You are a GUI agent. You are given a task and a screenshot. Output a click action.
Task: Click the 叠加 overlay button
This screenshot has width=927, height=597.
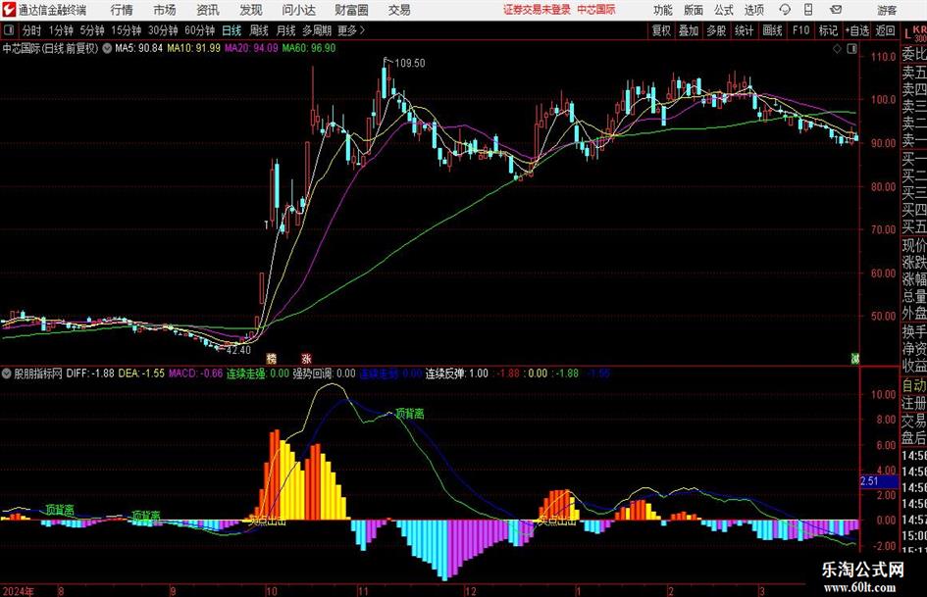689,30
